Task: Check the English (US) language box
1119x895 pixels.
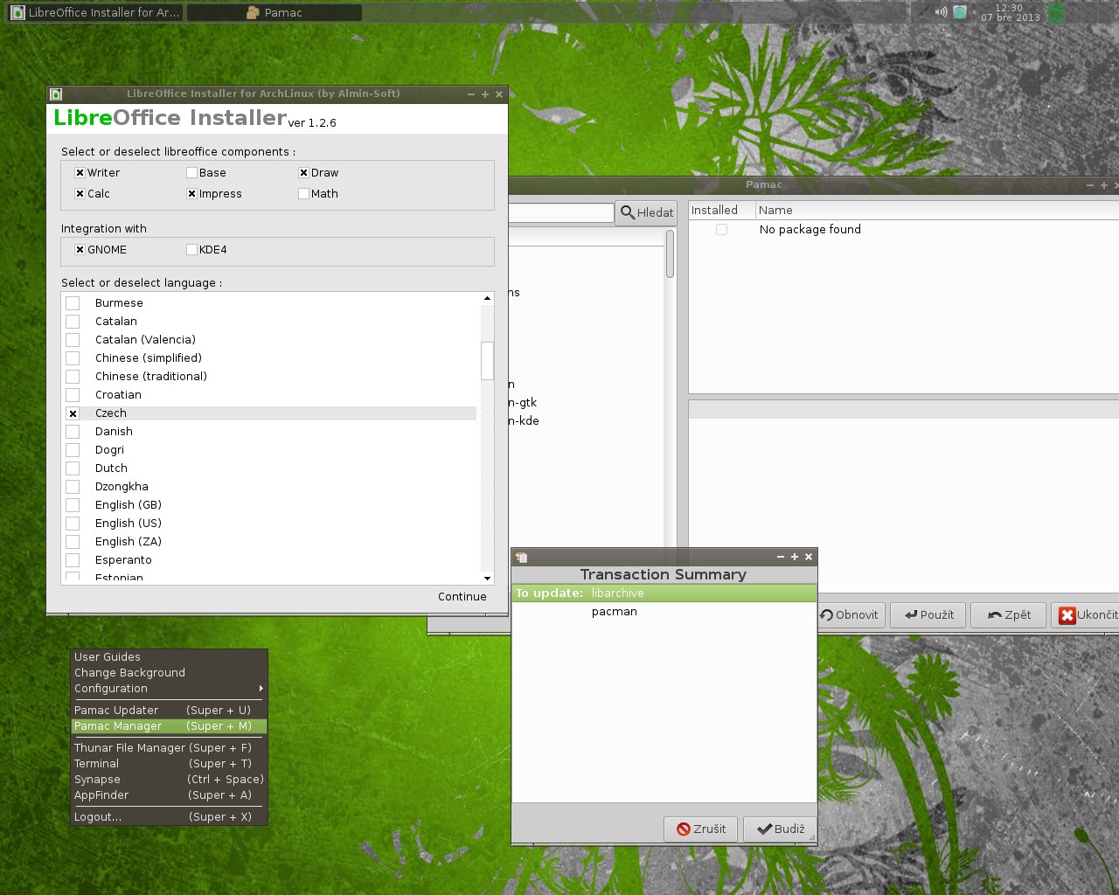Action: [73, 524]
